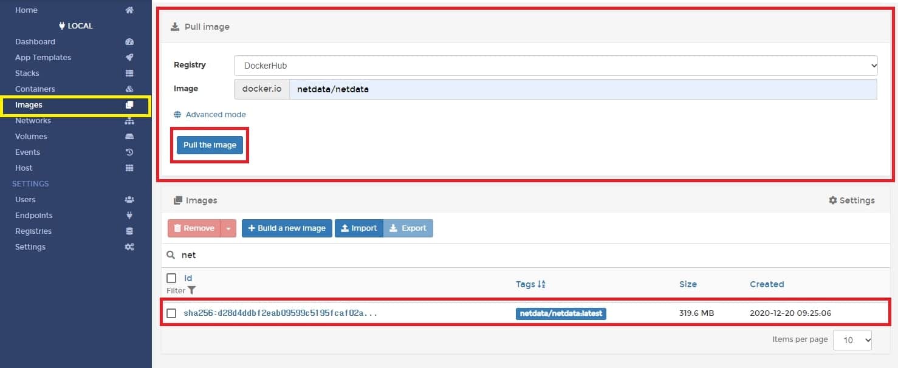Open the Advanced mode link

click(215, 115)
